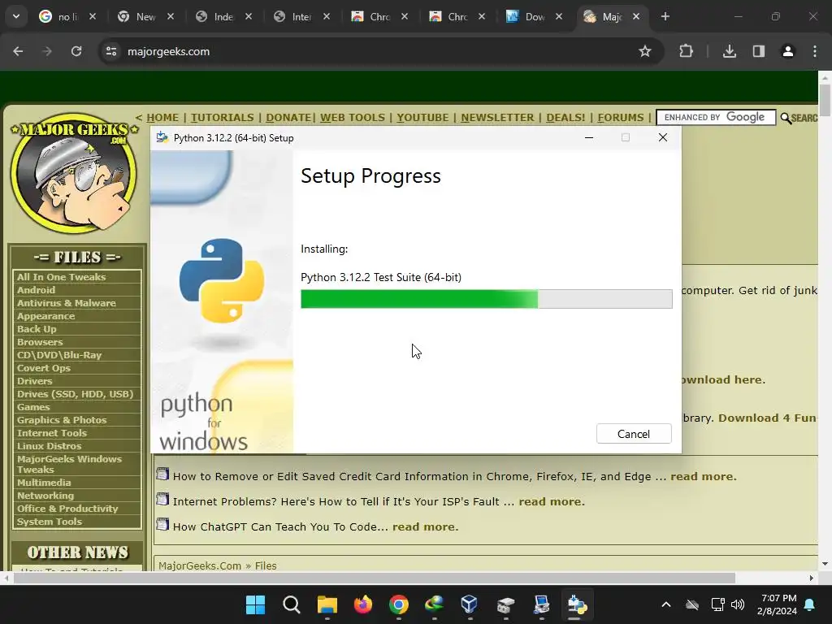Open Covert Ops category

(44, 368)
